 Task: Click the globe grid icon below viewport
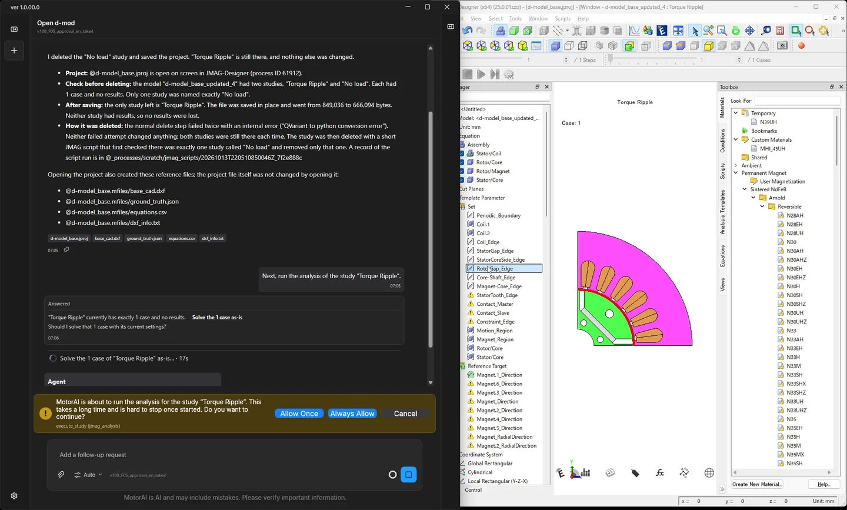[x=709, y=473]
